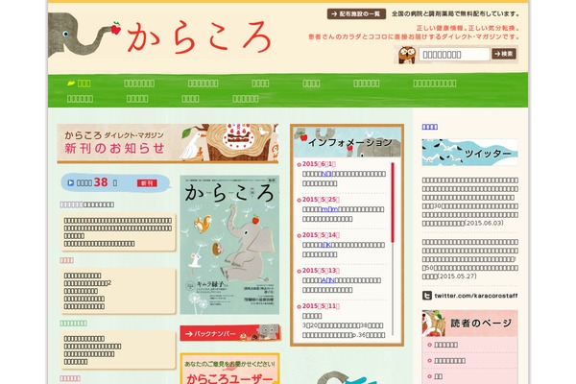Click the red 新刊 badge
This screenshot has height=384, width=576.
coord(147,183)
